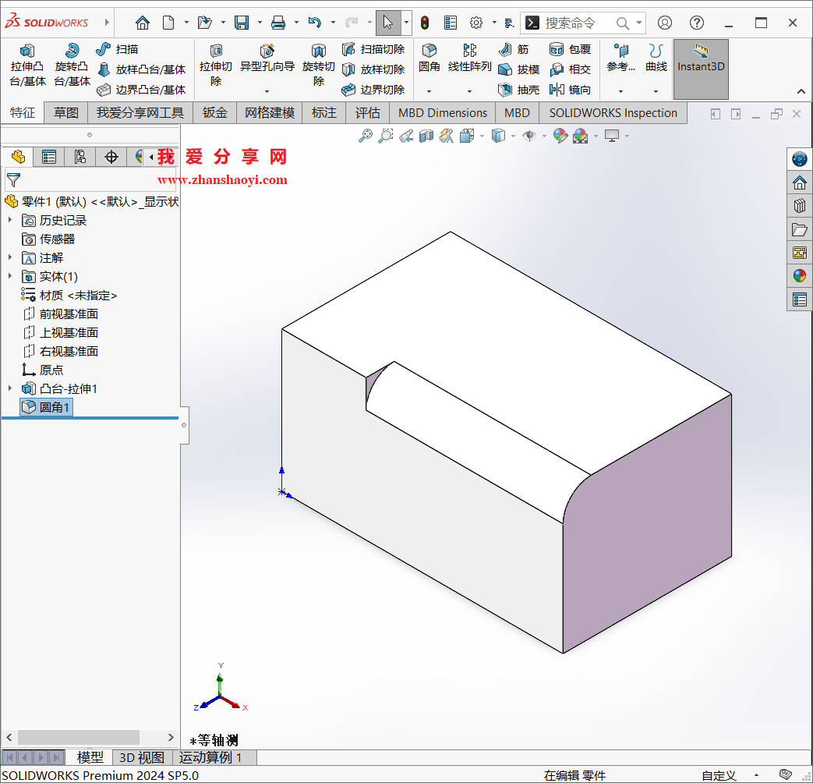This screenshot has height=783, width=813.
Task: Expand the 凸台-拉伸1 feature in the tree
Action: tap(9, 388)
